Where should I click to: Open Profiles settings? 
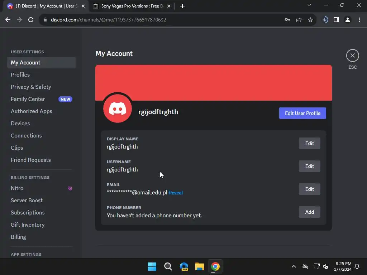point(42,75)
